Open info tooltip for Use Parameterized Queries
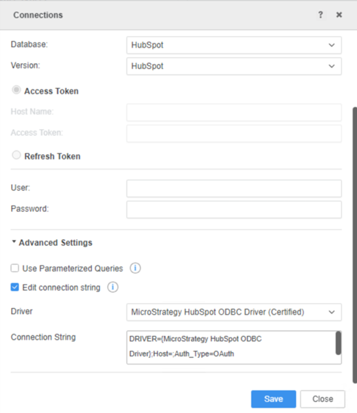 (x=135, y=268)
